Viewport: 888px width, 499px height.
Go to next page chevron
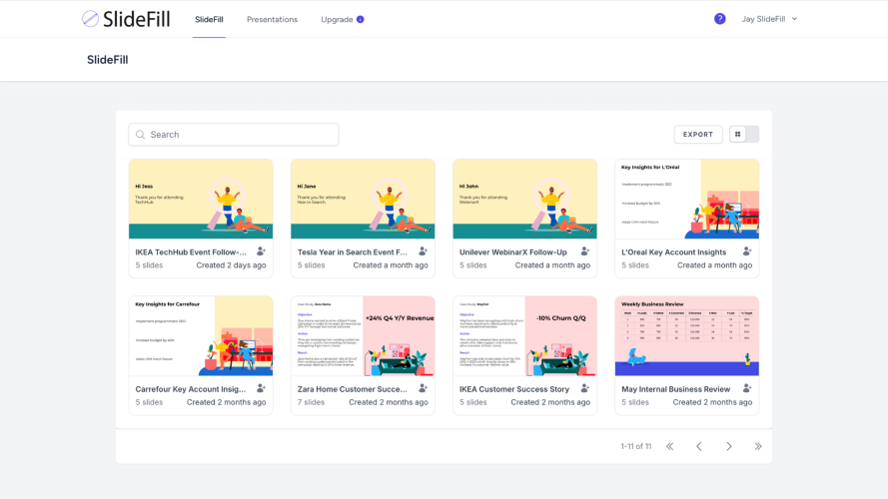click(x=729, y=446)
